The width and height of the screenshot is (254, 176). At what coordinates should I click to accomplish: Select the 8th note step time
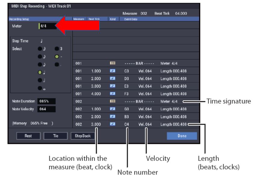click(40, 65)
